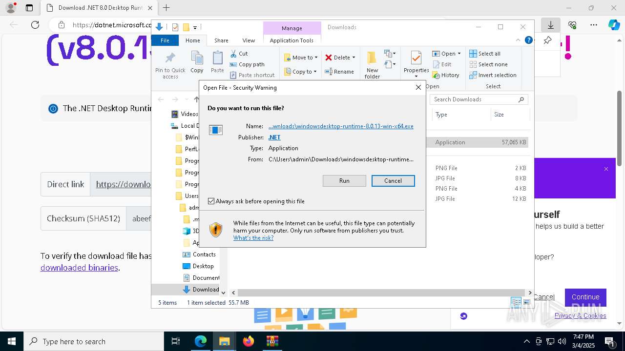Cancel the Open File security warning
This screenshot has width=625, height=351.
tap(393, 181)
